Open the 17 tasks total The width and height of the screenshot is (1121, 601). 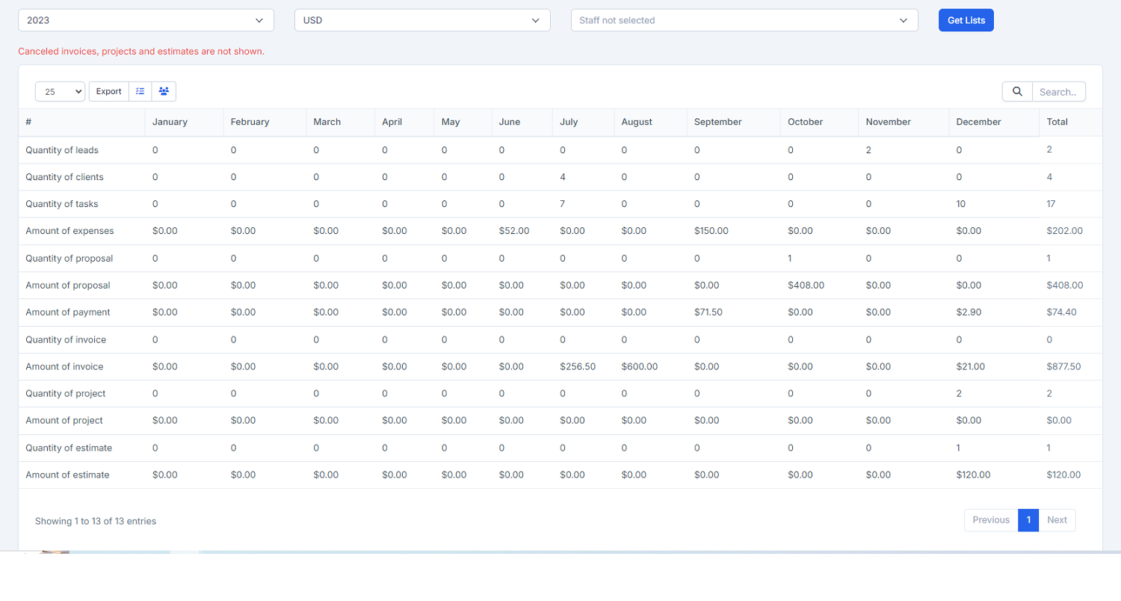point(1051,204)
